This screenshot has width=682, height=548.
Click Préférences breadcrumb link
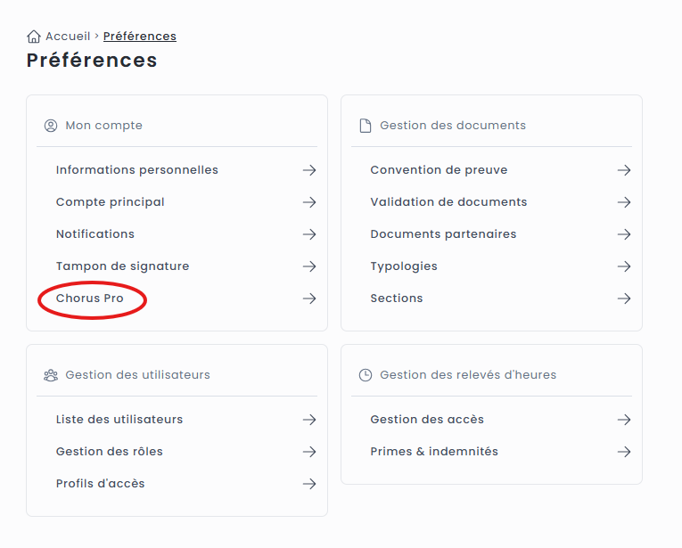(x=140, y=37)
